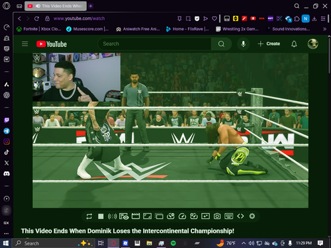Open a new tab with plus button
331x248 pixels.
pyautogui.click(x=91, y=6)
